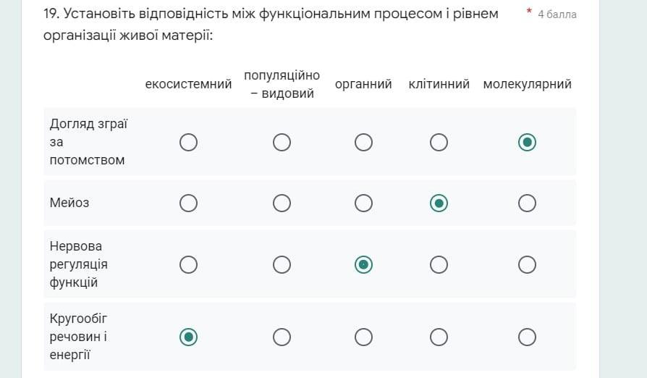
Task: Click selected органний radio in Нервова регуляція row
Action: pyautogui.click(x=363, y=264)
